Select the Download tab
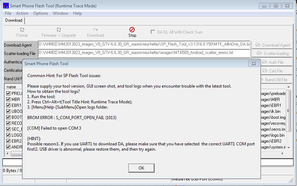The height and width of the screenshot is (186, 297). click(14, 20)
